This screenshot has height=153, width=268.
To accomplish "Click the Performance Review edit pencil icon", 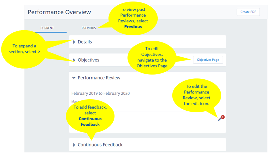I will pyautogui.click(x=219, y=119).
